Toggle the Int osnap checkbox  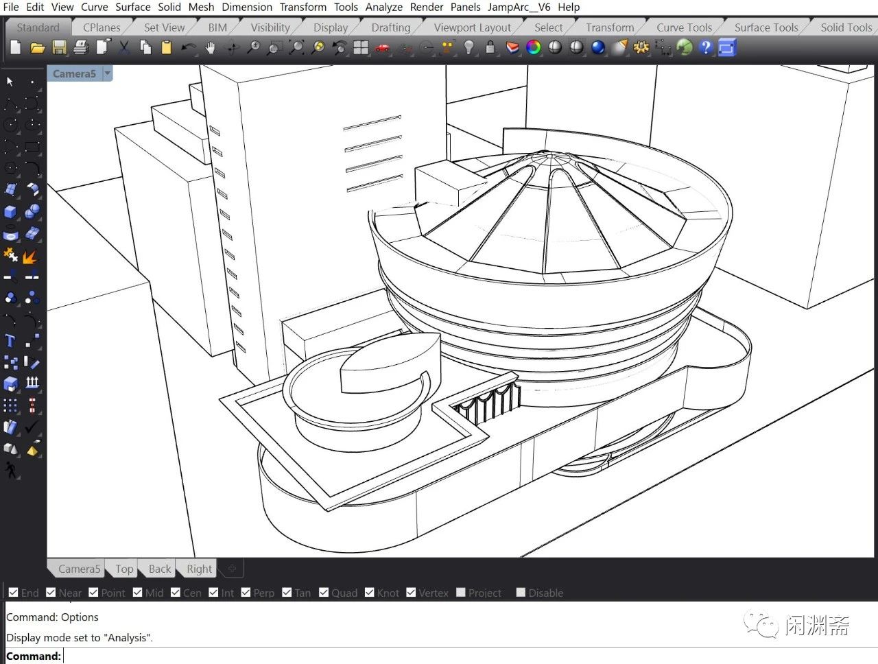213,593
